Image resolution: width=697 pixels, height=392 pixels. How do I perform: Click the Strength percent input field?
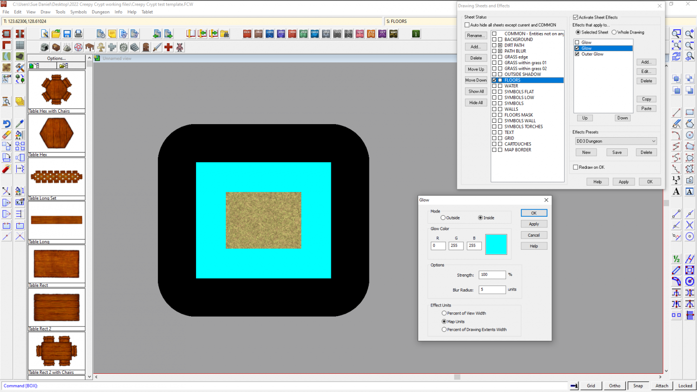[x=492, y=275]
